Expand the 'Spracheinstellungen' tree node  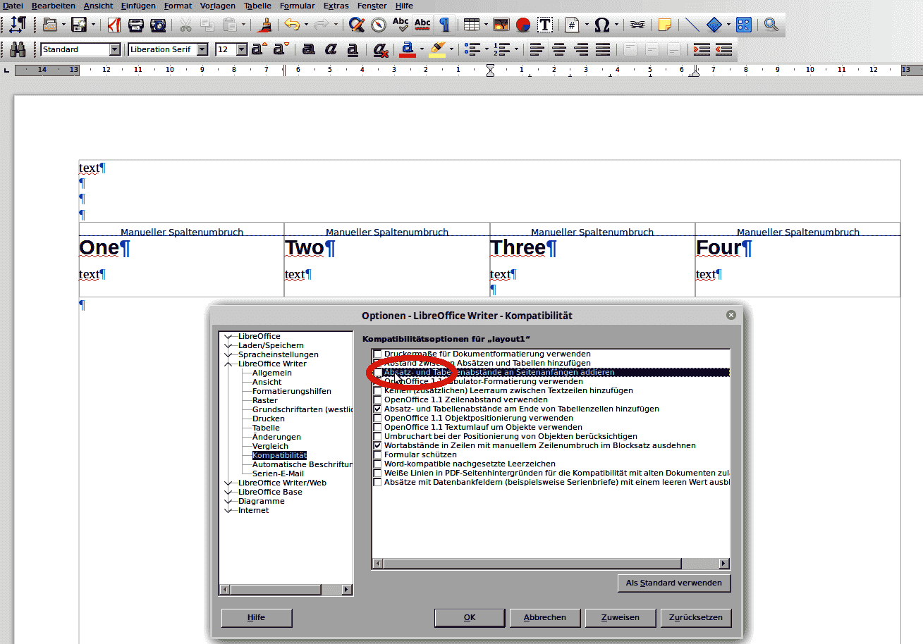(x=228, y=354)
